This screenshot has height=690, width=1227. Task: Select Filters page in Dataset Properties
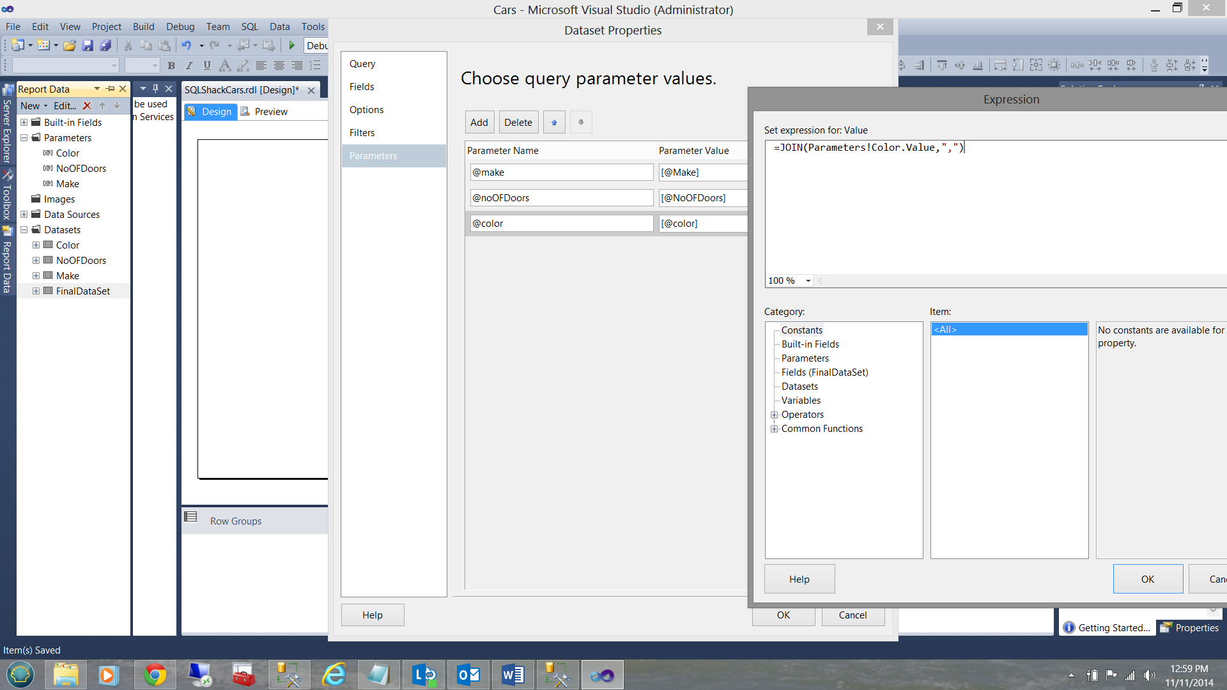(x=362, y=133)
